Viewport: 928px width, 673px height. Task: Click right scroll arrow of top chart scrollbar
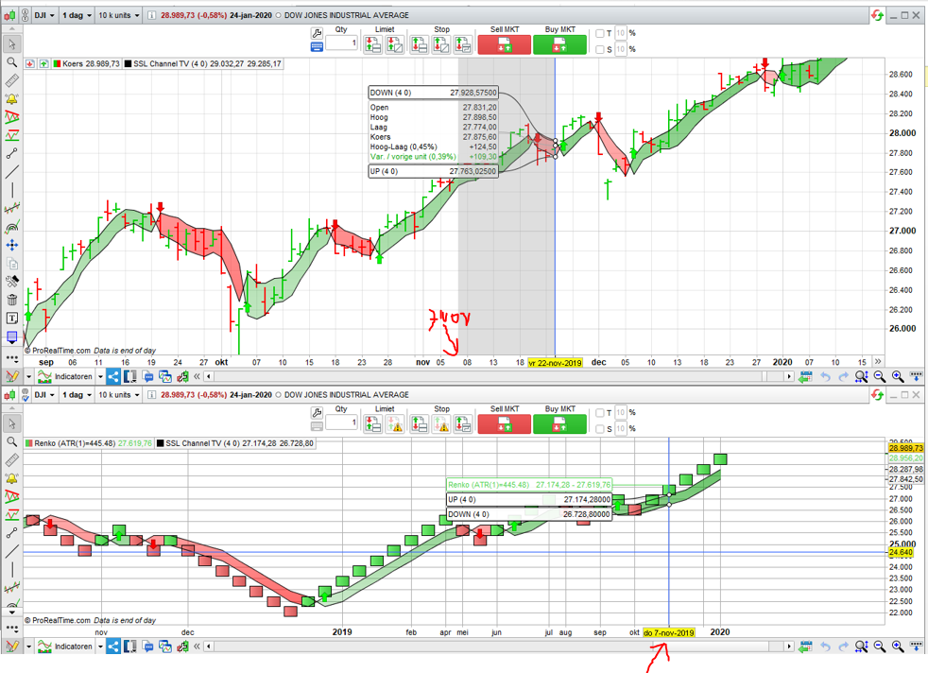[788, 376]
